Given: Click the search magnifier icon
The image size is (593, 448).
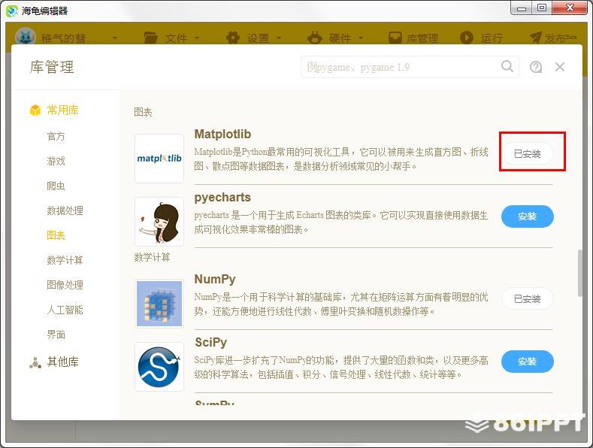Looking at the screenshot, I should [507, 67].
